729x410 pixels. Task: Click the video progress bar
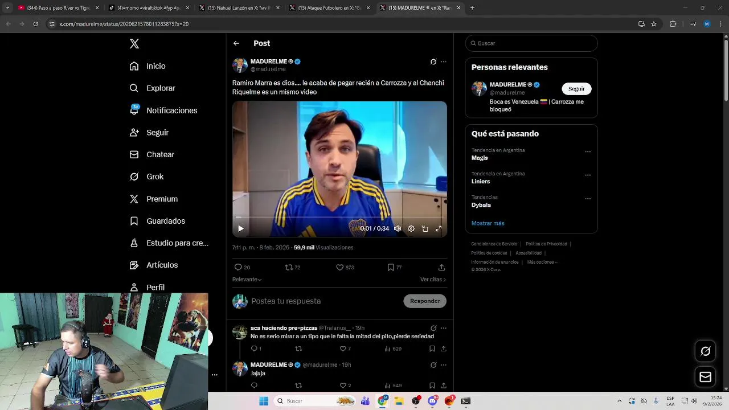339,217
